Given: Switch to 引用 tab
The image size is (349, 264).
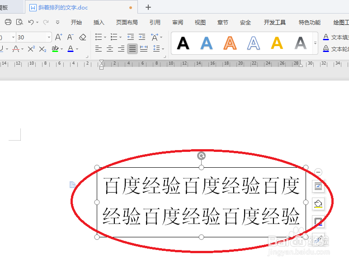Looking at the screenshot, I should 155,22.
